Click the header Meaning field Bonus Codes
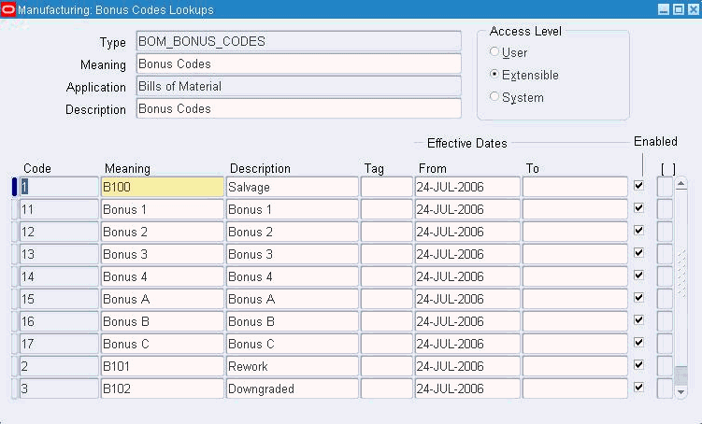This screenshot has height=424, width=702. pos(298,64)
